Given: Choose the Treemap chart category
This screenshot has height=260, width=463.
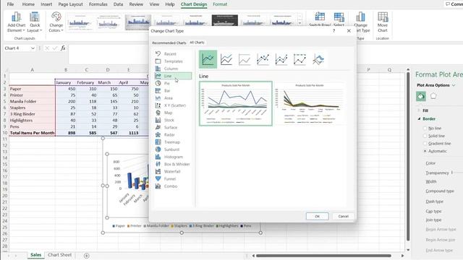Looking at the screenshot, I should point(173,142).
